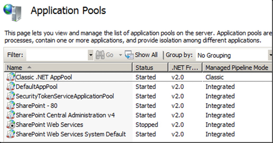Screen dimensions: 273x143
Task: Select the DefaultAppPool name
Action: click(37, 87)
